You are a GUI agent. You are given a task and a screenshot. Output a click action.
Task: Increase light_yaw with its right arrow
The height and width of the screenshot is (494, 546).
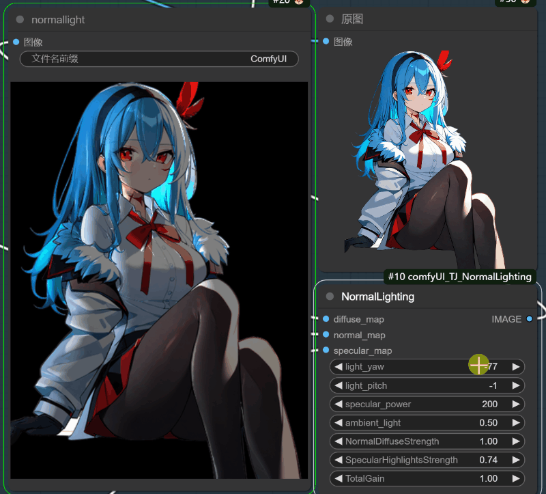tap(516, 367)
